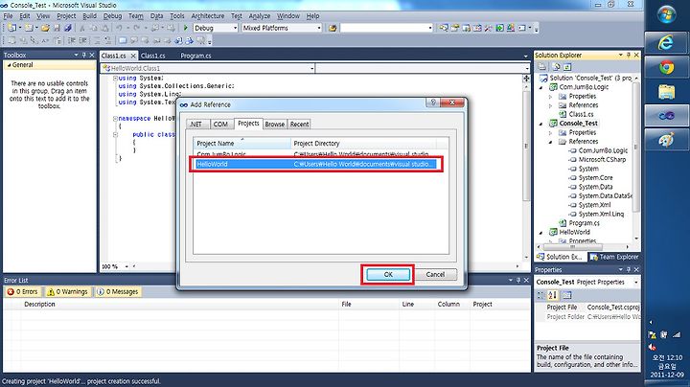Open the Program.cs editor tab
690x387 pixels.
pos(195,56)
